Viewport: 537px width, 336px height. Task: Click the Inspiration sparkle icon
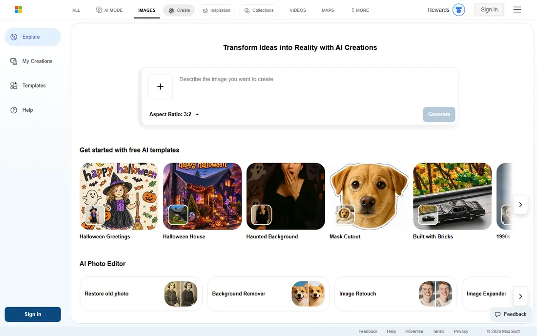point(205,11)
